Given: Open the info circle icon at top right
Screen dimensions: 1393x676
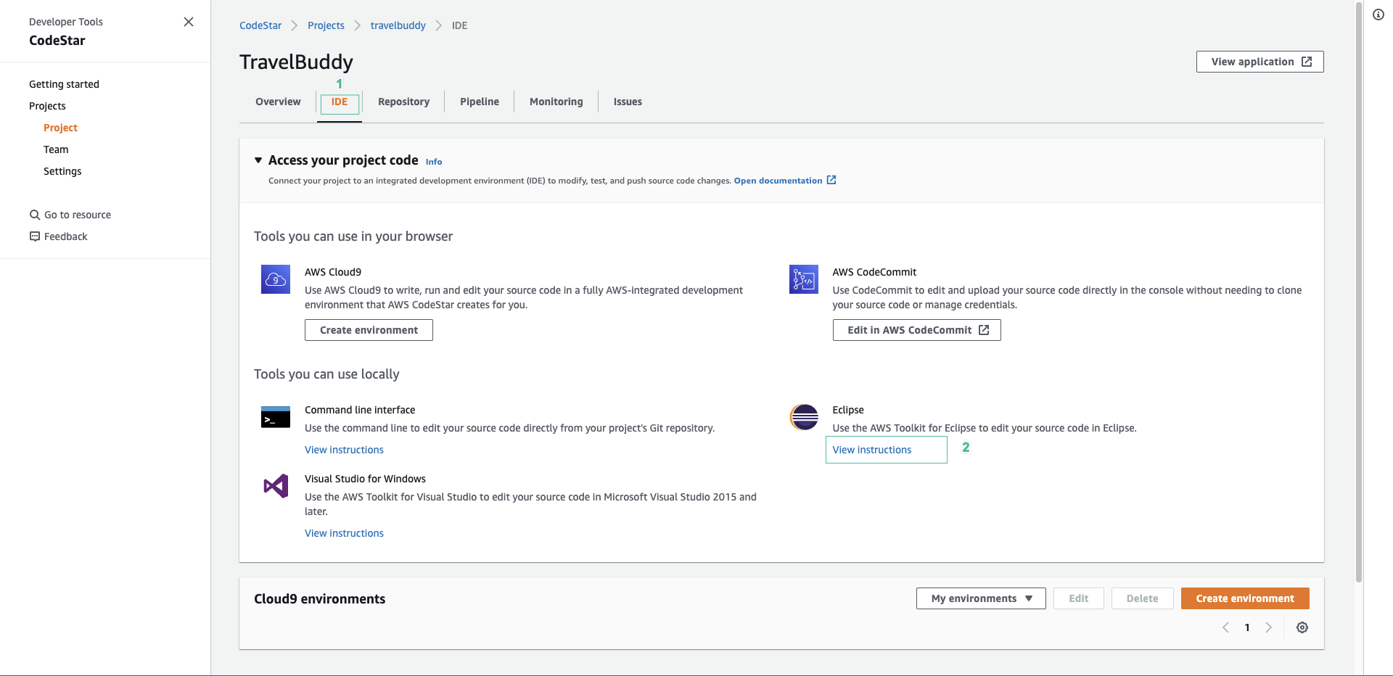Looking at the screenshot, I should pos(1378,15).
